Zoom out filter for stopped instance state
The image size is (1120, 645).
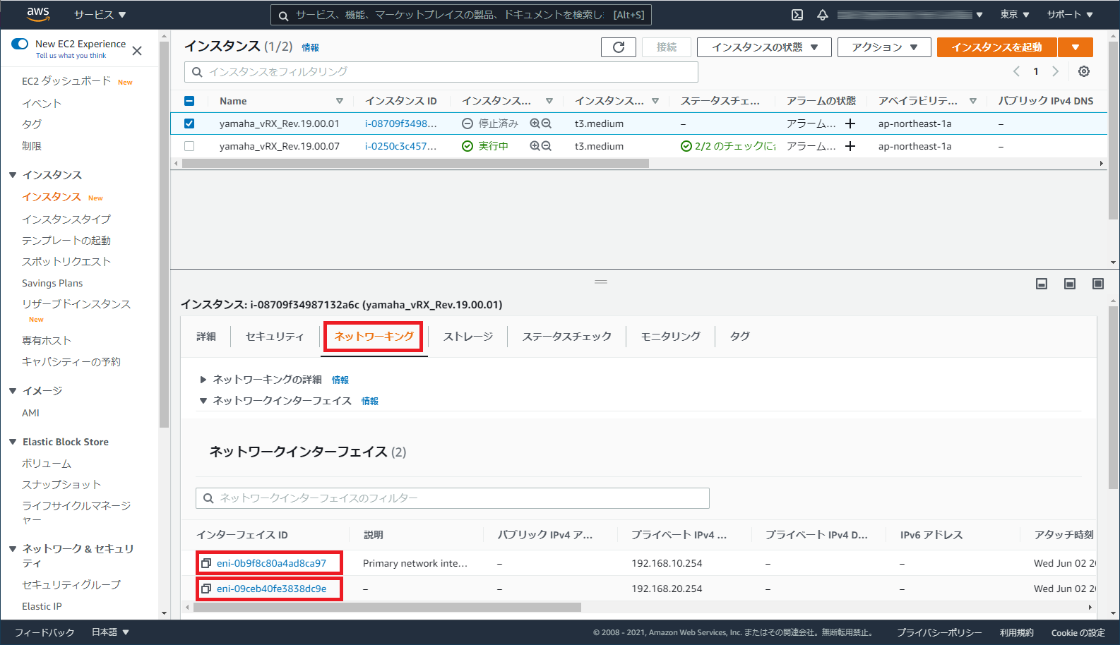pos(546,123)
